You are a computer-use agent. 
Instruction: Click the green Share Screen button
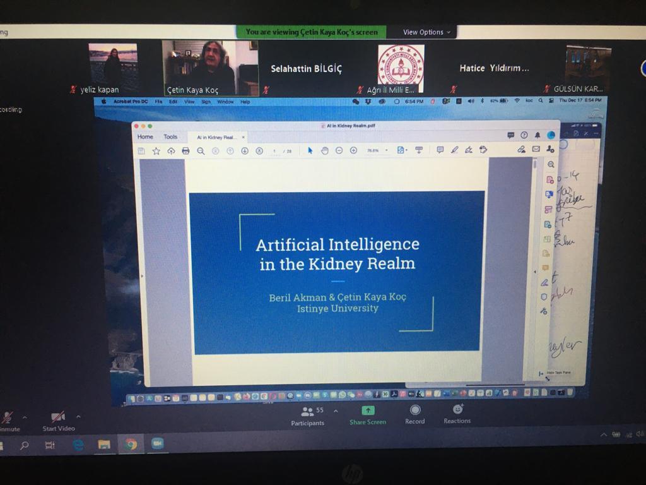[x=368, y=414]
